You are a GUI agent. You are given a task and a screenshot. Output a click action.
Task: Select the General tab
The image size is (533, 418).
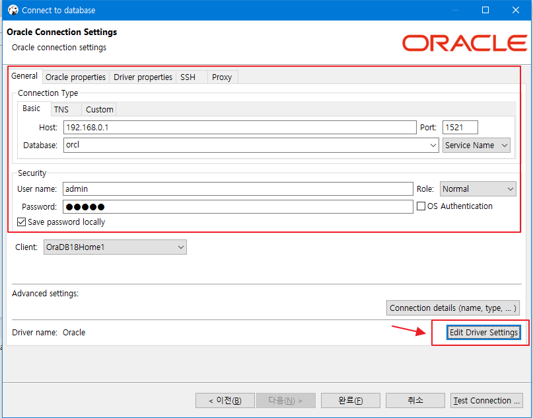(x=24, y=76)
